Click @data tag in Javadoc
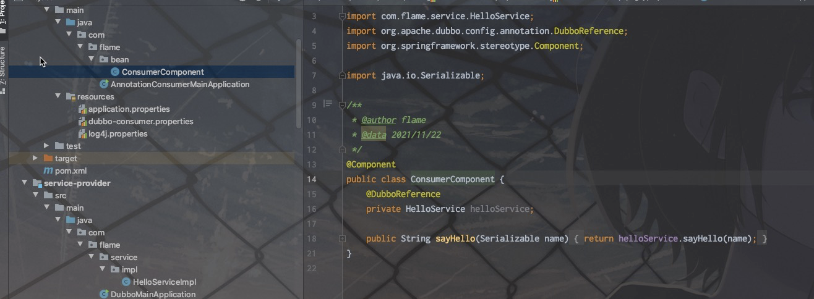The image size is (814, 299). click(x=374, y=135)
